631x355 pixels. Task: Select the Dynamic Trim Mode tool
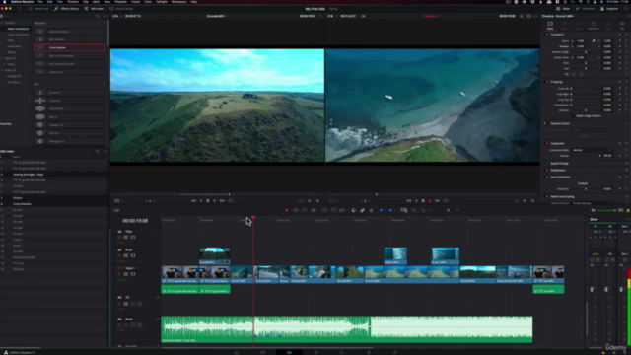(x=305, y=210)
